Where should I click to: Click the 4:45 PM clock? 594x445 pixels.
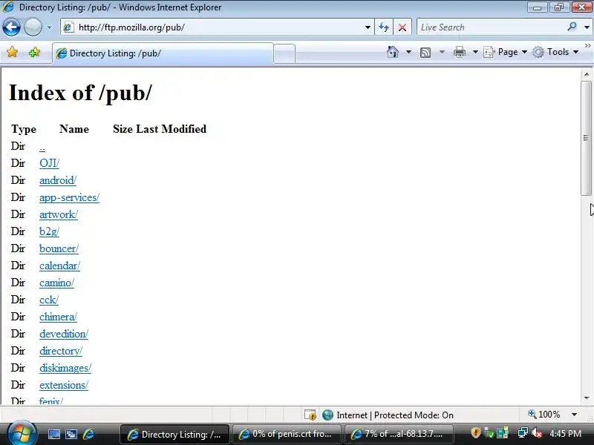point(565,434)
